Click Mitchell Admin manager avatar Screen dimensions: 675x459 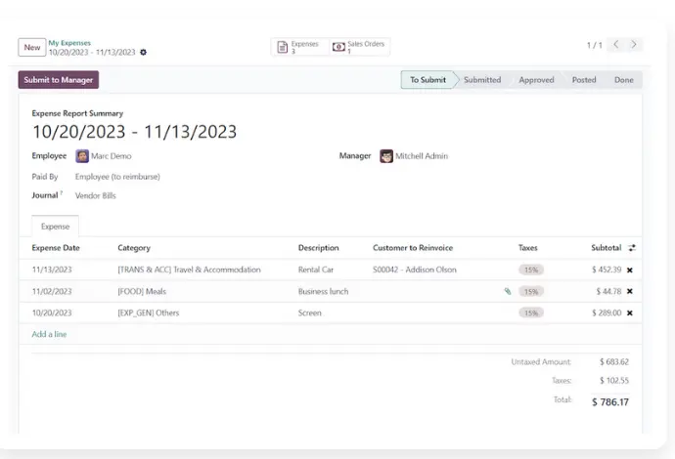pyautogui.click(x=386, y=156)
